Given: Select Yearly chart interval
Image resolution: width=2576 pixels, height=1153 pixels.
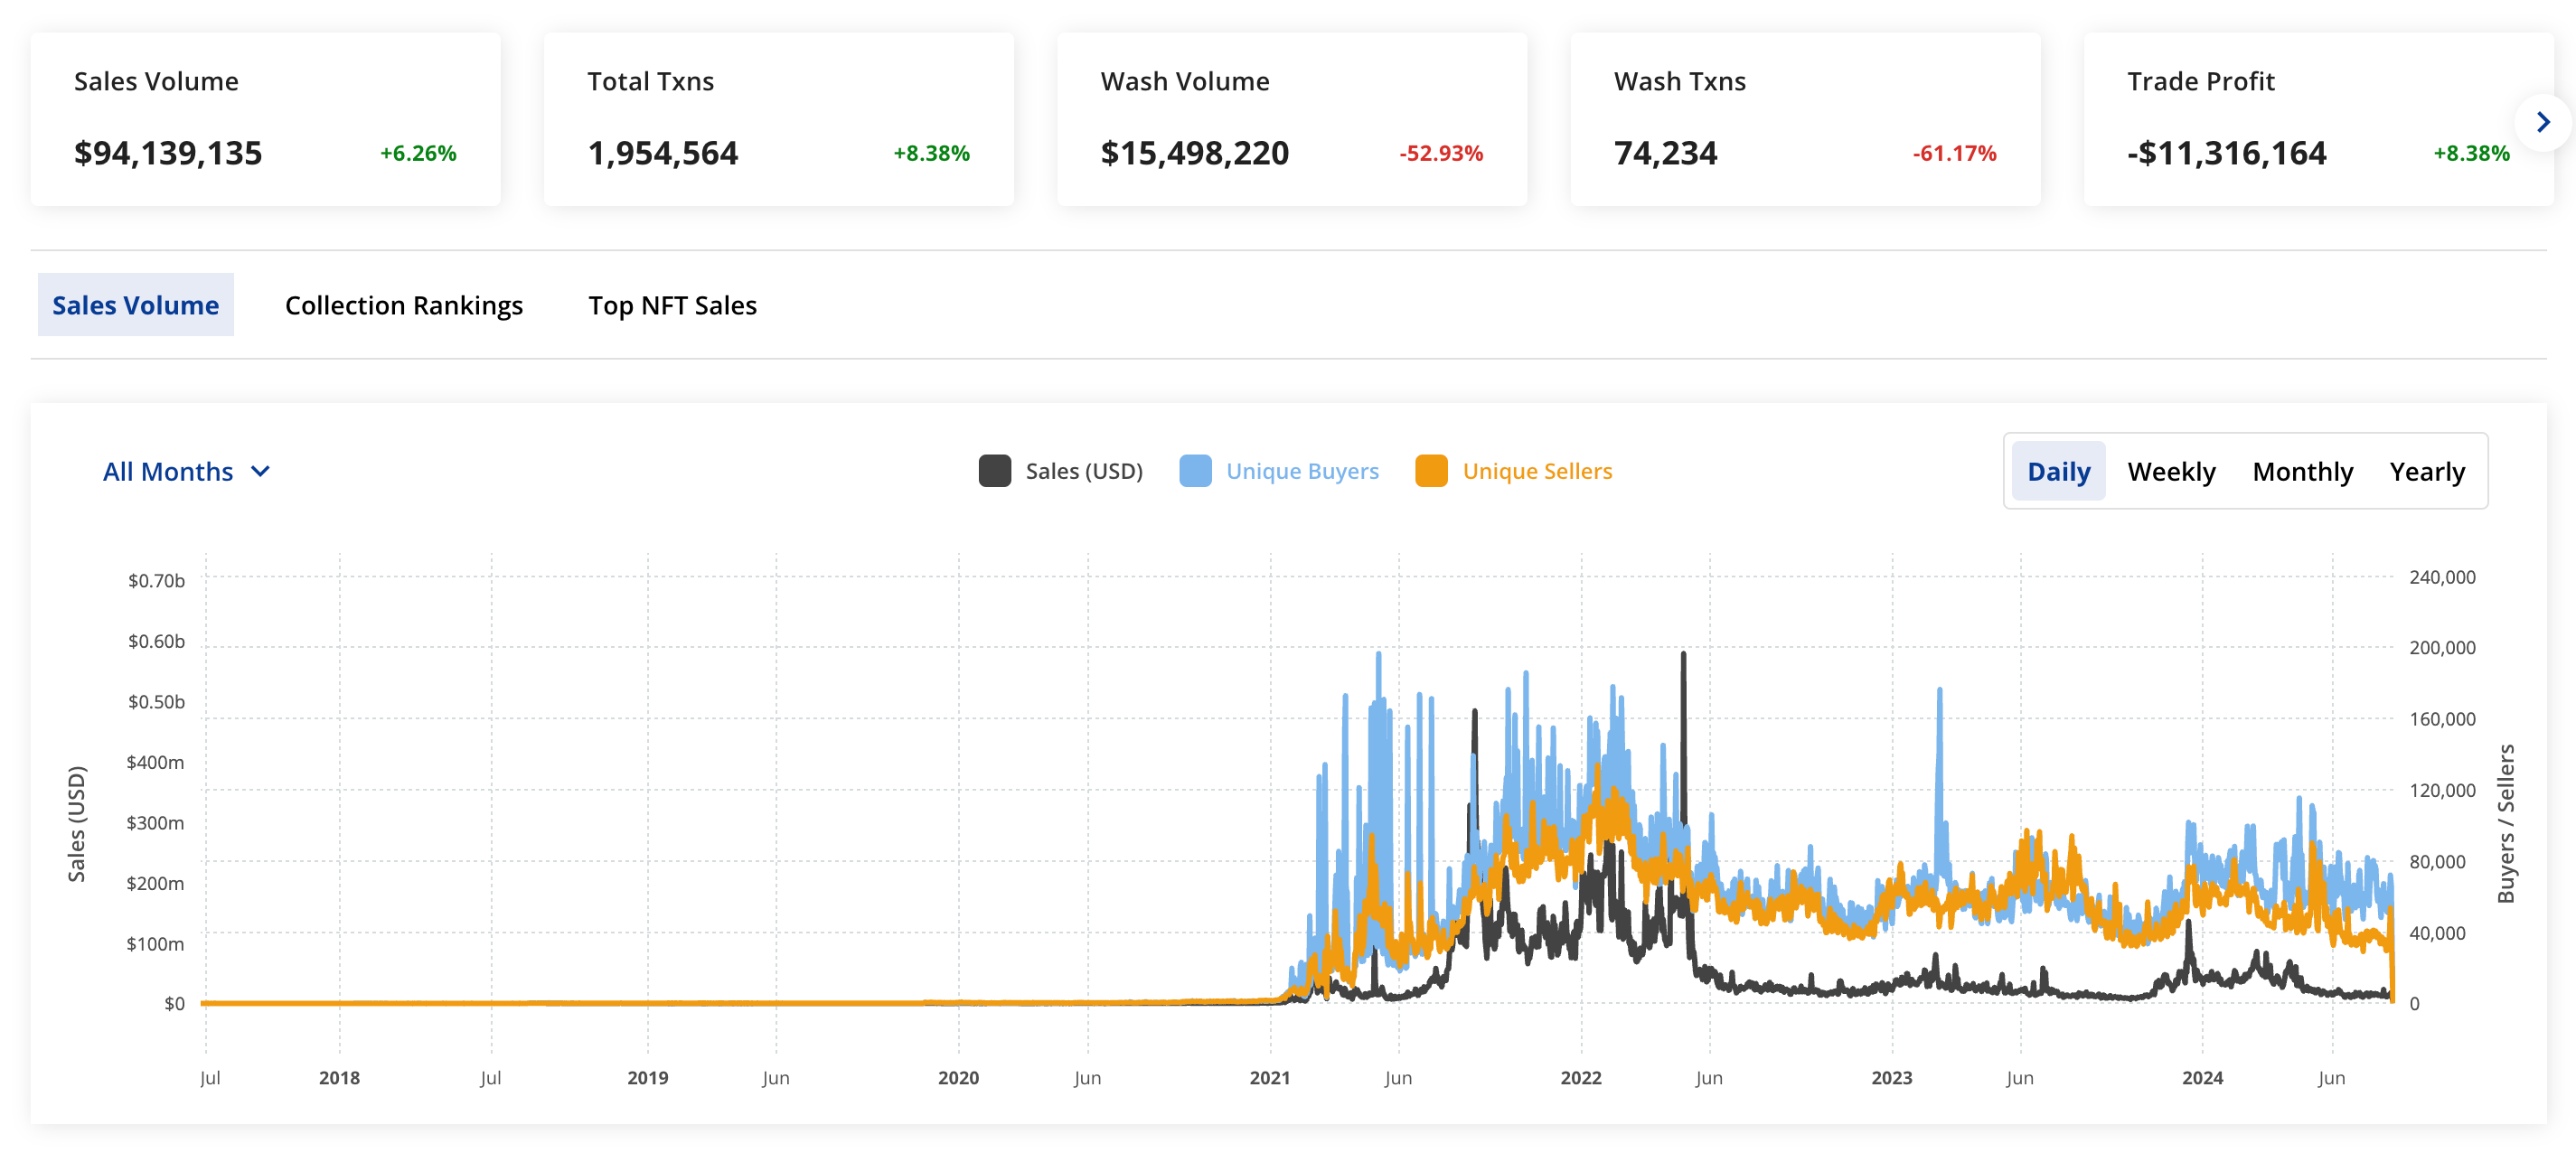Looking at the screenshot, I should (2427, 471).
